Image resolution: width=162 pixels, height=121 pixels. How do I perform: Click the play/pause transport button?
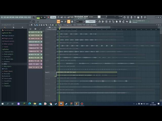42,17
